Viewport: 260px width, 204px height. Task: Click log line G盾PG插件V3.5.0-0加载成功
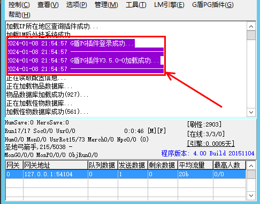(x=114, y=60)
